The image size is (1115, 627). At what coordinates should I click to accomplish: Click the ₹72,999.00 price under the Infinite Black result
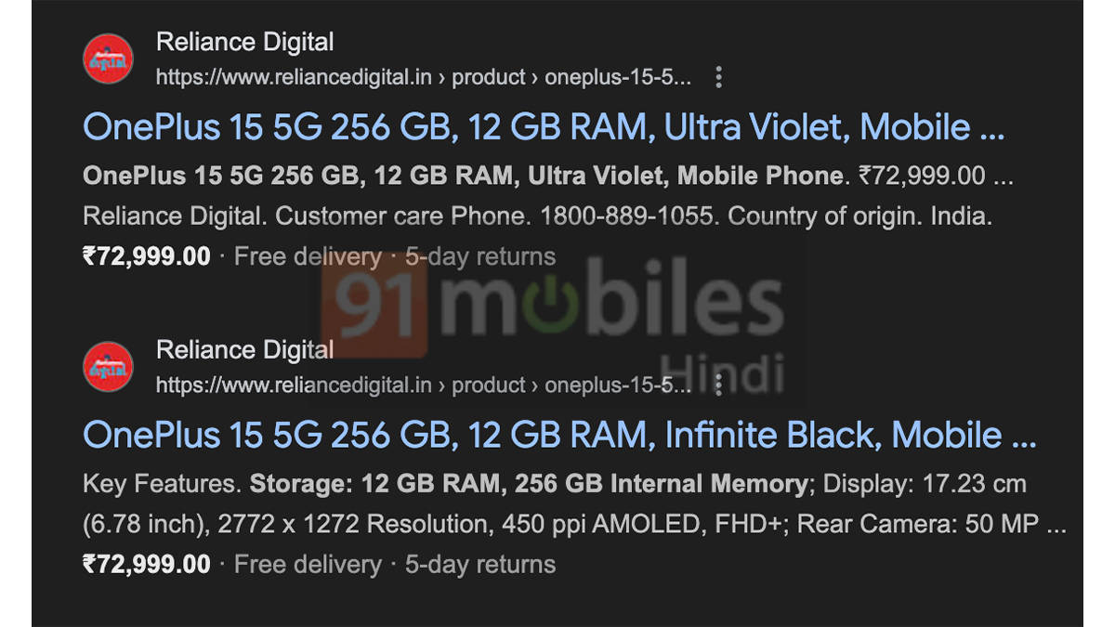tap(147, 564)
